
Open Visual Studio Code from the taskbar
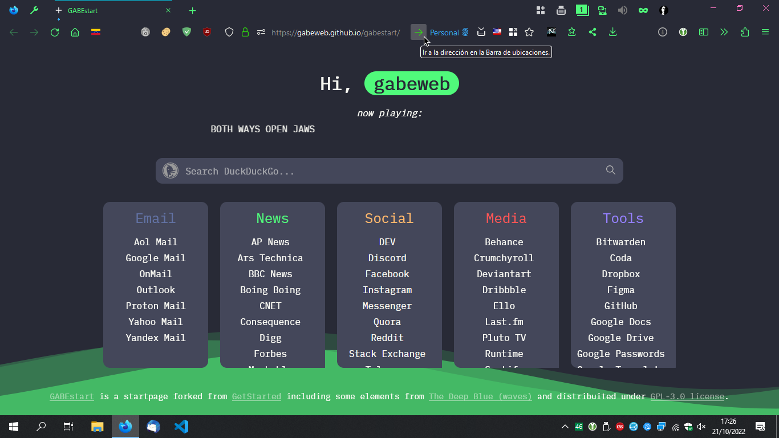click(181, 426)
